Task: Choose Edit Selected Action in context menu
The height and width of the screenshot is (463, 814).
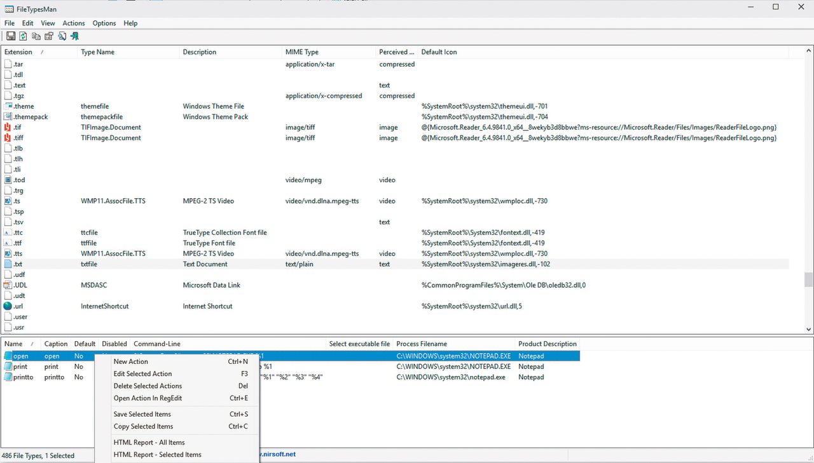Action: click(177, 374)
